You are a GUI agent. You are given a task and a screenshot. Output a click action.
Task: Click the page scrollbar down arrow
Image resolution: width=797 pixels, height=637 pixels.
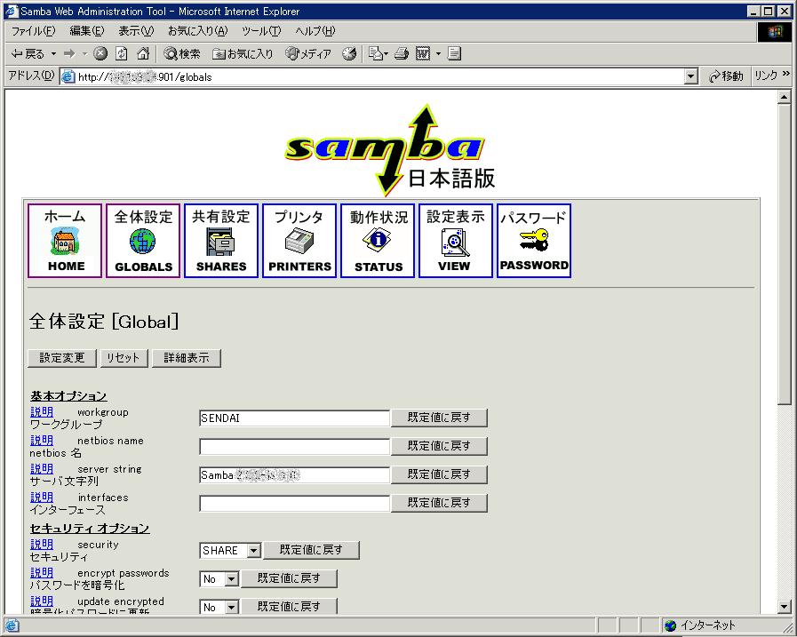[x=784, y=607]
